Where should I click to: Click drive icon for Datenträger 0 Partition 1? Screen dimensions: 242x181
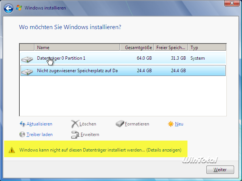point(27,59)
